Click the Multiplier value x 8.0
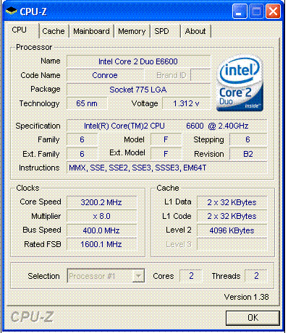The width and height of the screenshot is (288, 333). [x=101, y=216]
